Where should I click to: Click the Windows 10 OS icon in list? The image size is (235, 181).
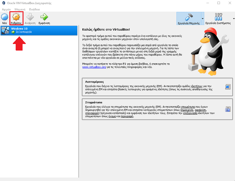coord(5,30)
